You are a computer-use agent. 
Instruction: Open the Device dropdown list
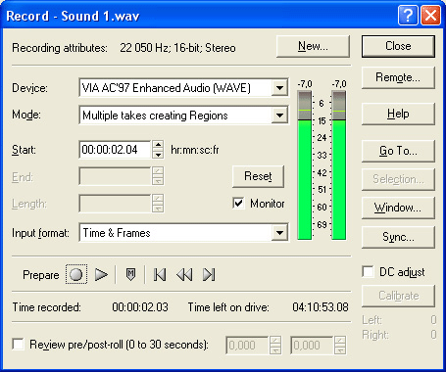(279, 88)
